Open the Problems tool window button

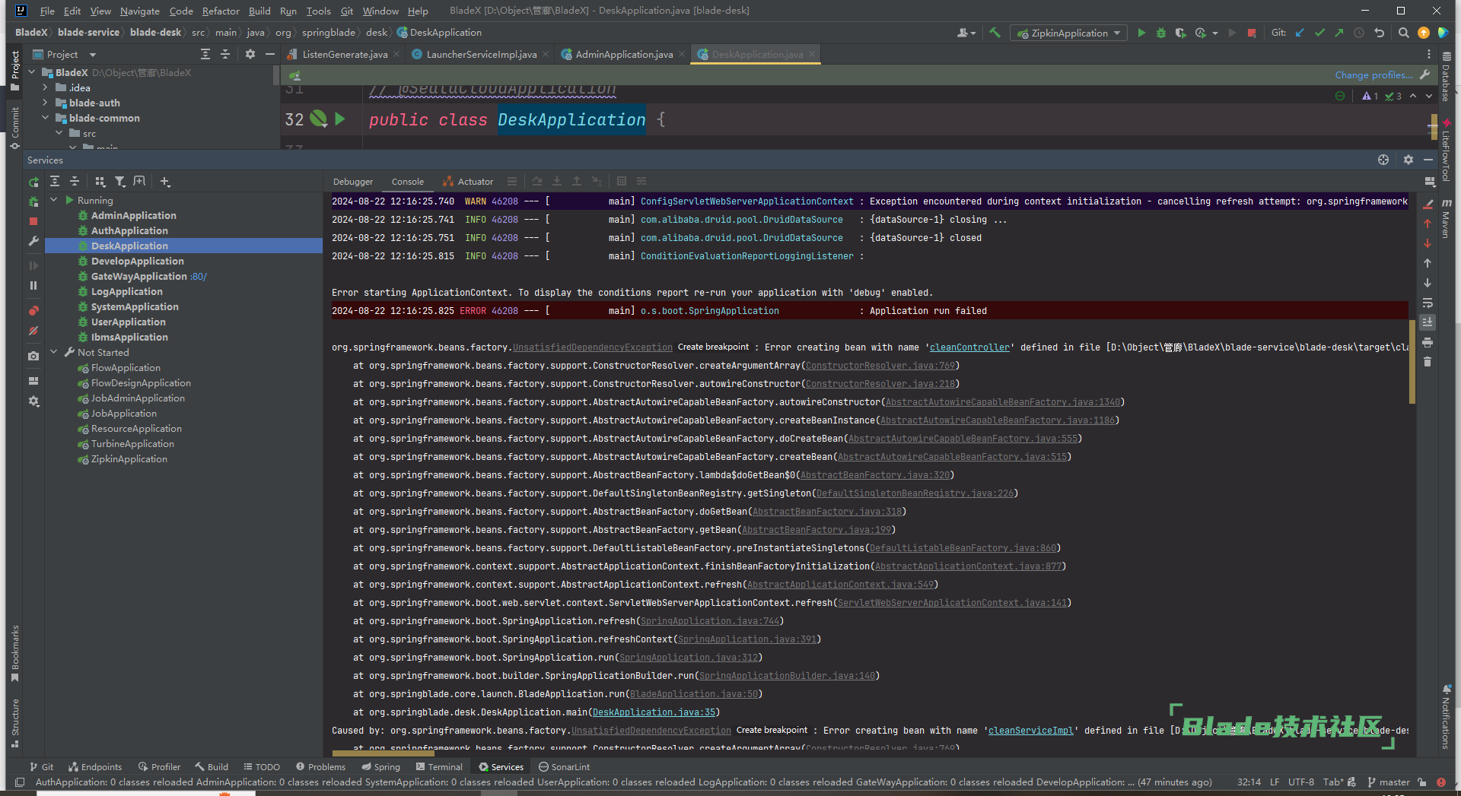click(x=321, y=767)
